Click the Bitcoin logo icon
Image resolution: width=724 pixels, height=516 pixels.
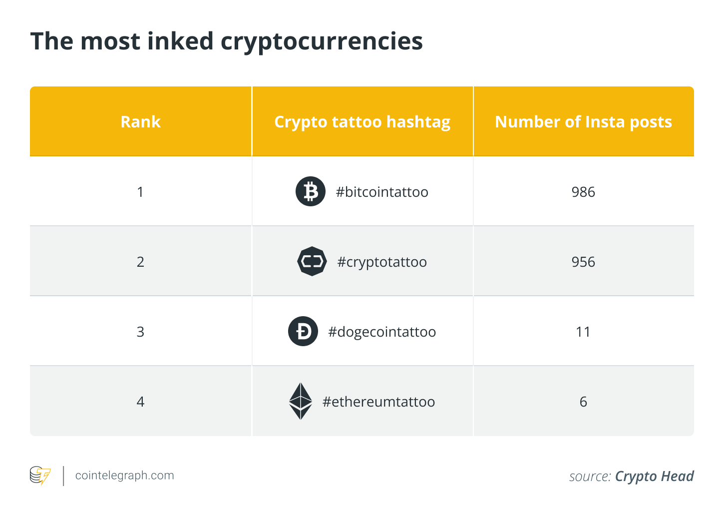point(311,191)
